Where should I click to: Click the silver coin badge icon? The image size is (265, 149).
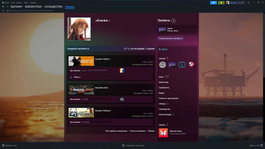162,65
